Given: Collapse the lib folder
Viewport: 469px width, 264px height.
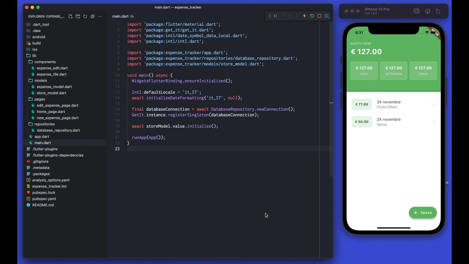Looking at the screenshot, I should 34,56.
